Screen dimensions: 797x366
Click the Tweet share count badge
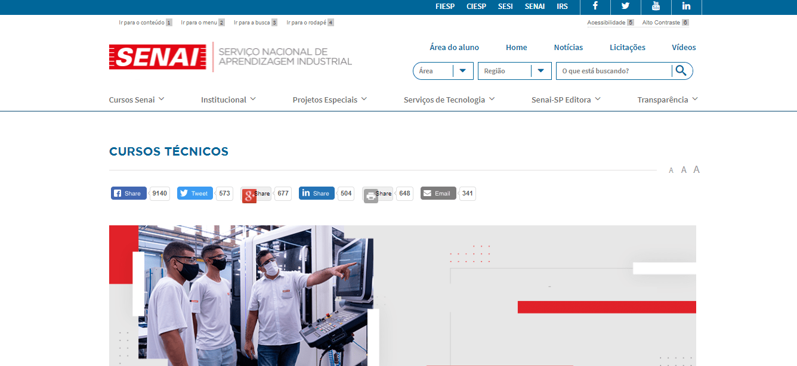[x=224, y=193]
